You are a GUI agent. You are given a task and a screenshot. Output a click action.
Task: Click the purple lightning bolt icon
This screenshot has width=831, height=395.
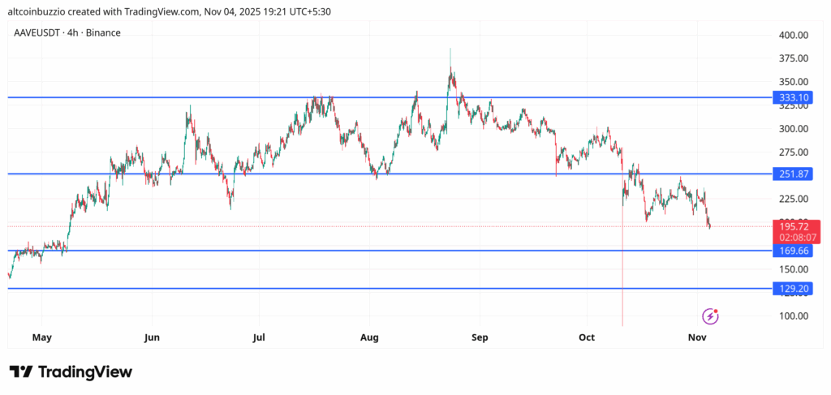[710, 316]
